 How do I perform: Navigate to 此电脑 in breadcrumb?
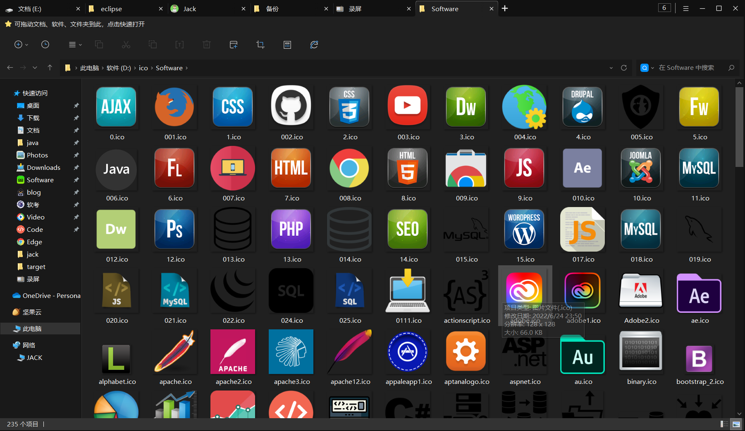pyautogui.click(x=89, y=68)
